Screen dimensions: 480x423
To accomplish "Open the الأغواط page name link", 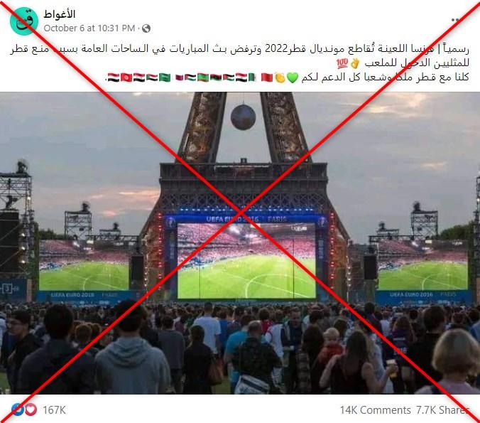I will (60, 14).
